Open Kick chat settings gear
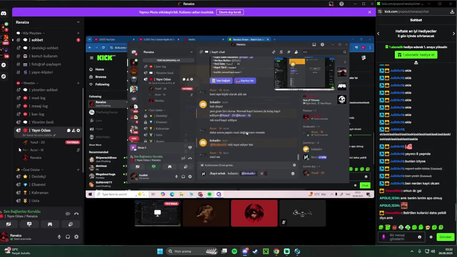Image resolution: width=457 pixels, height=257 pixels. 431,237
